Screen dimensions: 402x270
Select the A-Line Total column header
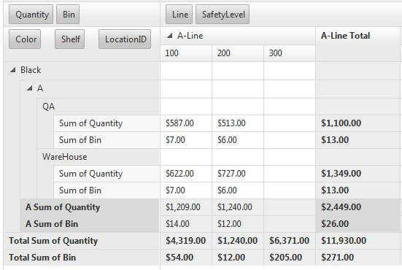tap(357, 44)
